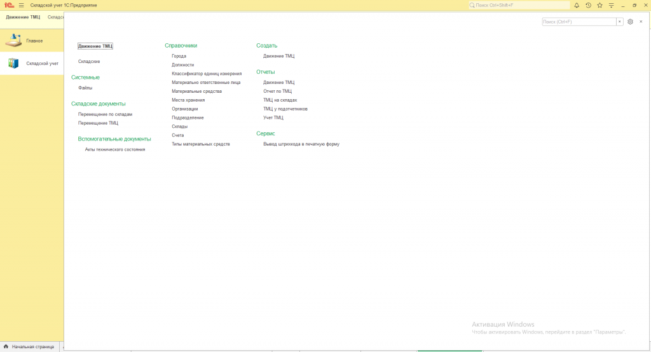This screenshot has height=352, width=651.
Task: Click the Системные group heading
Action: click(85, 78)
